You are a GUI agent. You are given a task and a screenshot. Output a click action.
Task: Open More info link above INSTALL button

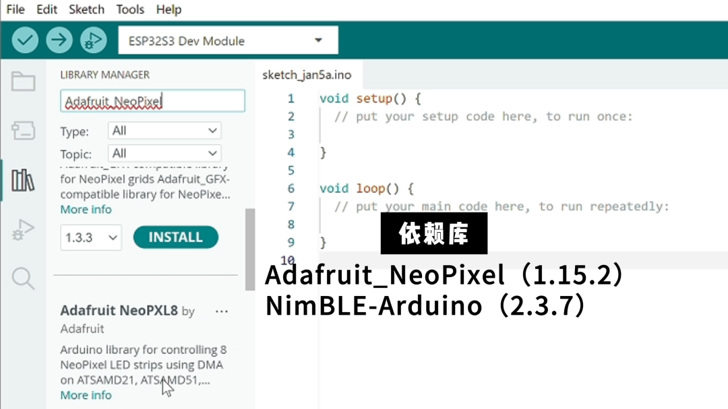pos(86,209)
